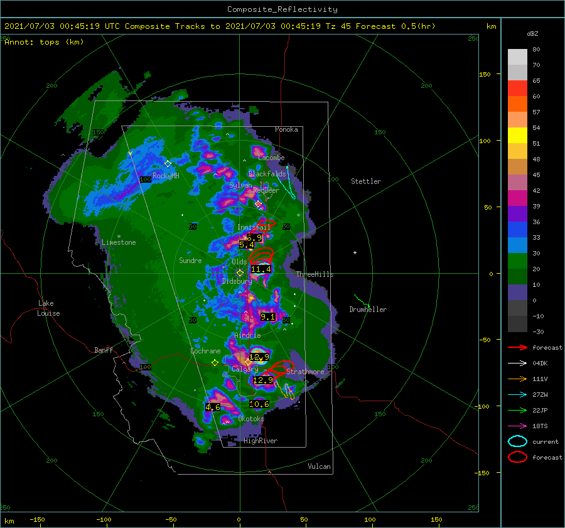The image size is (565, 528).
Task: Click the orange 111V arrow in legend
Action: point(517,379)
